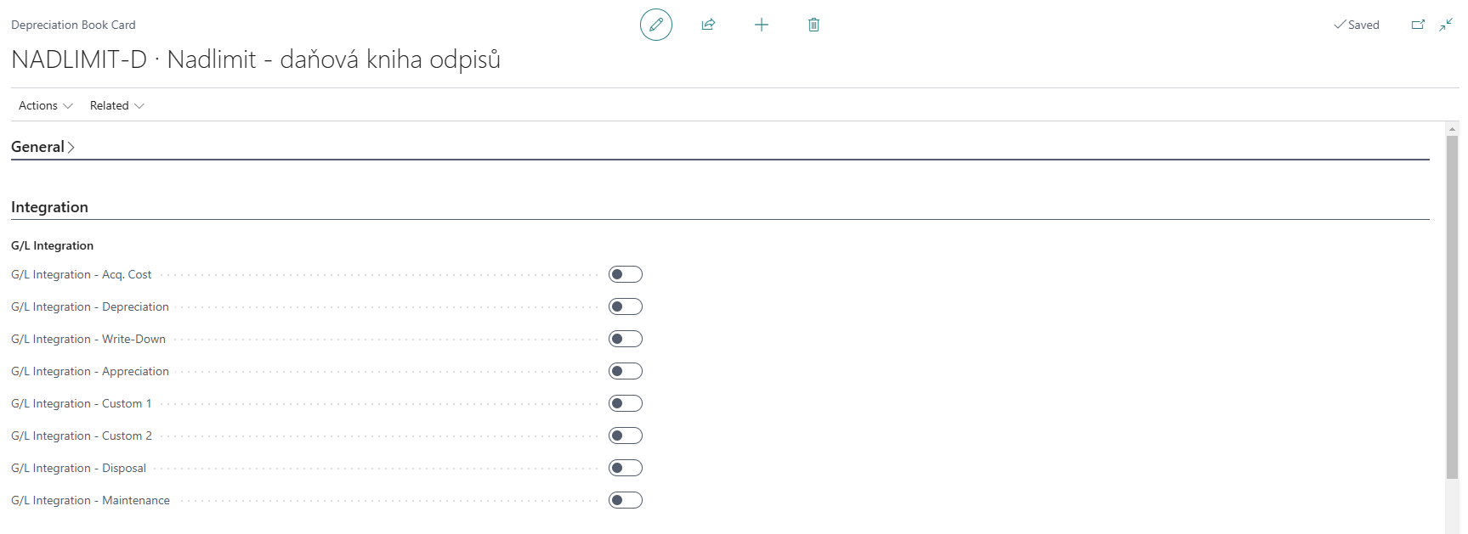The height and width of the screenshot is (534, 1468).
Task: Toggle G/L Integration - Custom 2
Action: point(626,436)
